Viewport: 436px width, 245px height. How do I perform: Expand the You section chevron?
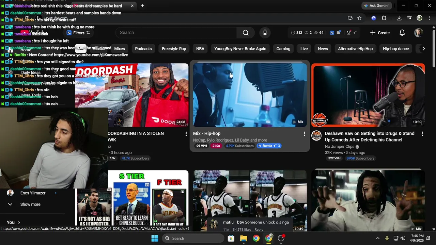pos(19,222)
